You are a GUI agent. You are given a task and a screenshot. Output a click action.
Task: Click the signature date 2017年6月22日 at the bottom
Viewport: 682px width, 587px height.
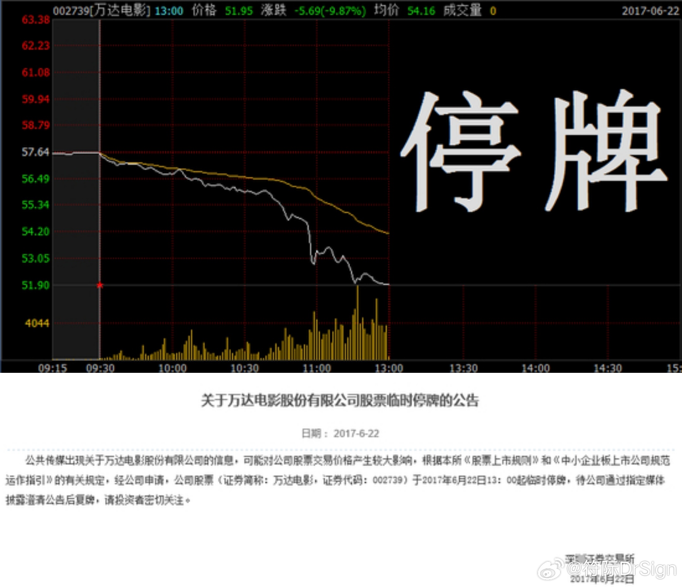coord(602,579)
